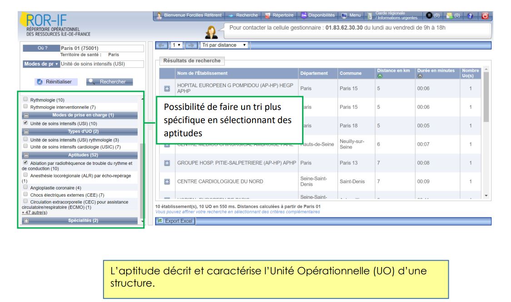Screen dimensions: 511x302
Task: Sort by Durée en minutes arrow icon
Action: pos(420,76)
